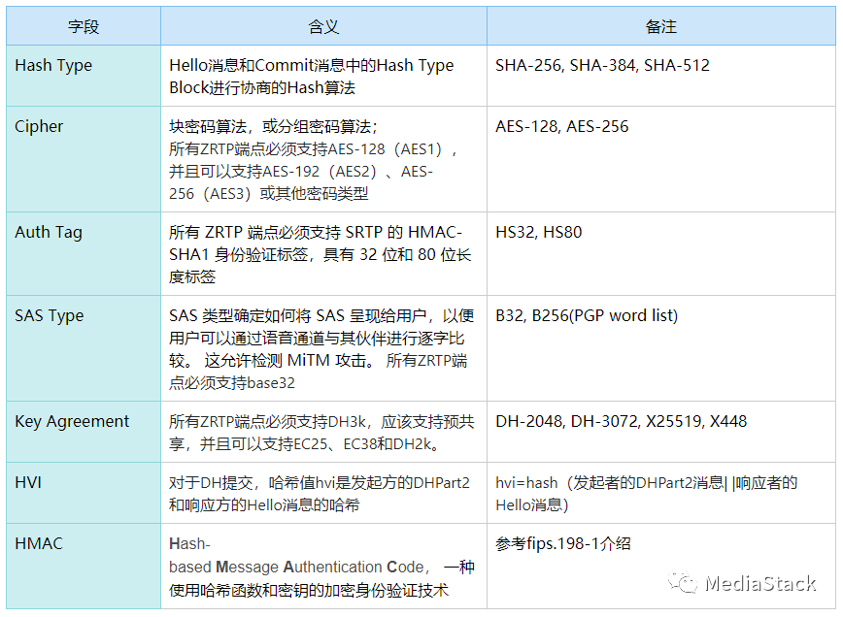
Task: Select the 备注 column header
Action: click(660, 27)
